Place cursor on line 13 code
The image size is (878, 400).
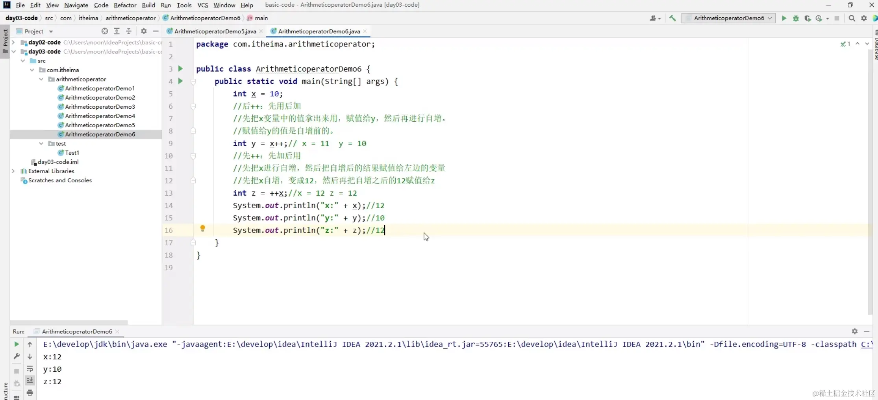coord(295,193)
